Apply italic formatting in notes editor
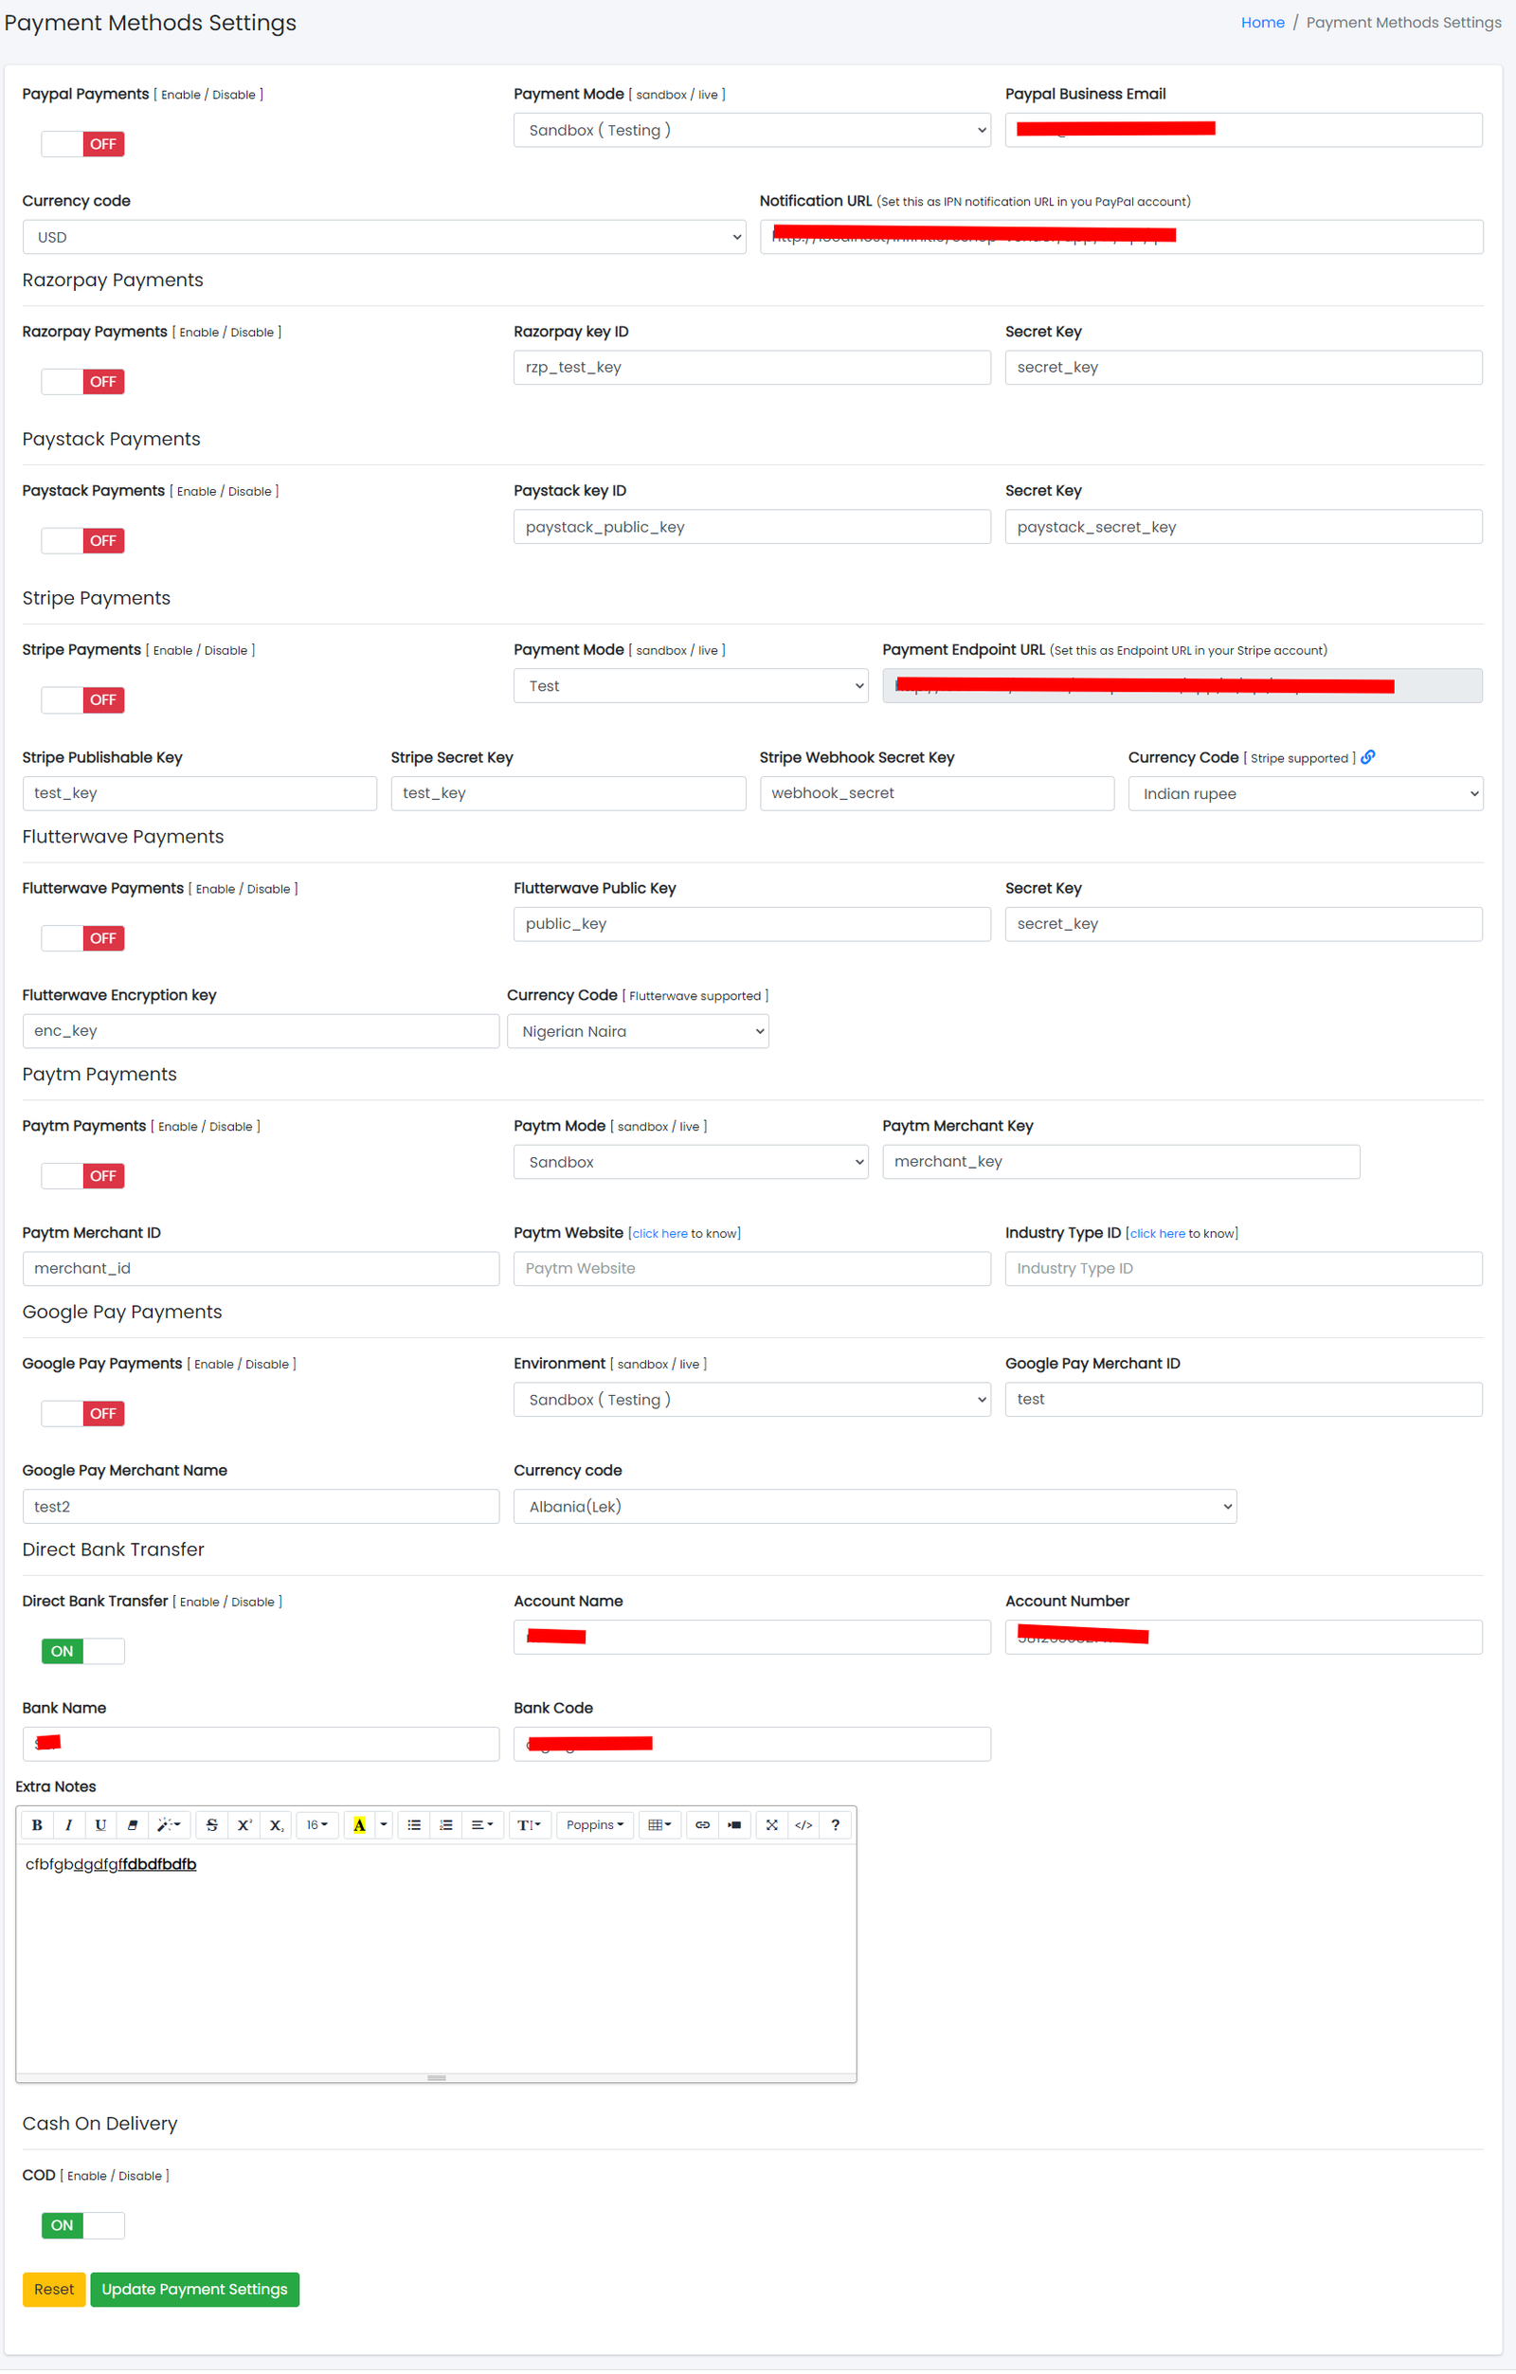 [x=68, y=1825]
